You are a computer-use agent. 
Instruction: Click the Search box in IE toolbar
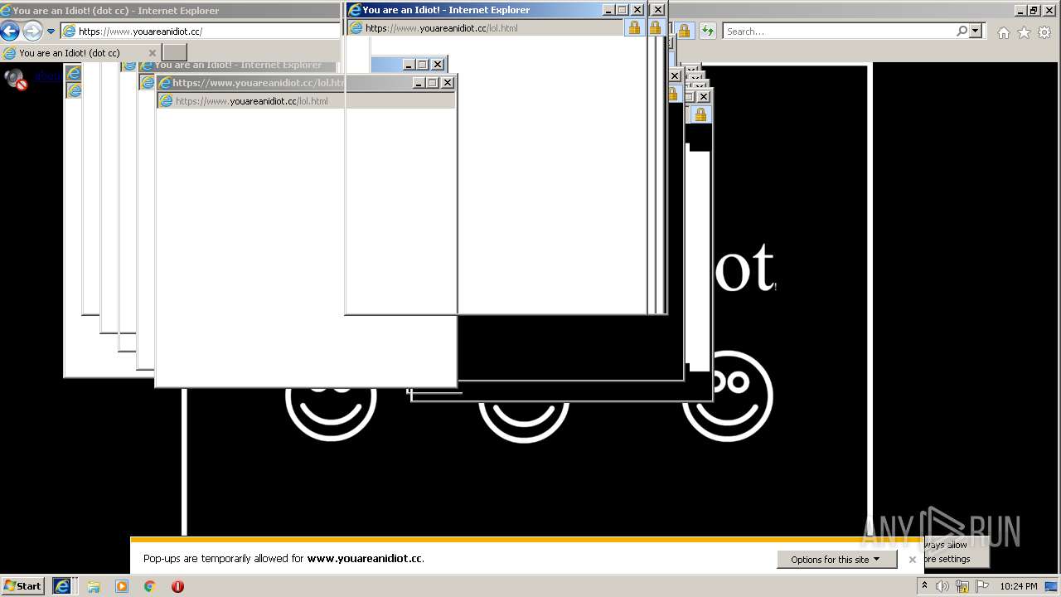(839, 32)
